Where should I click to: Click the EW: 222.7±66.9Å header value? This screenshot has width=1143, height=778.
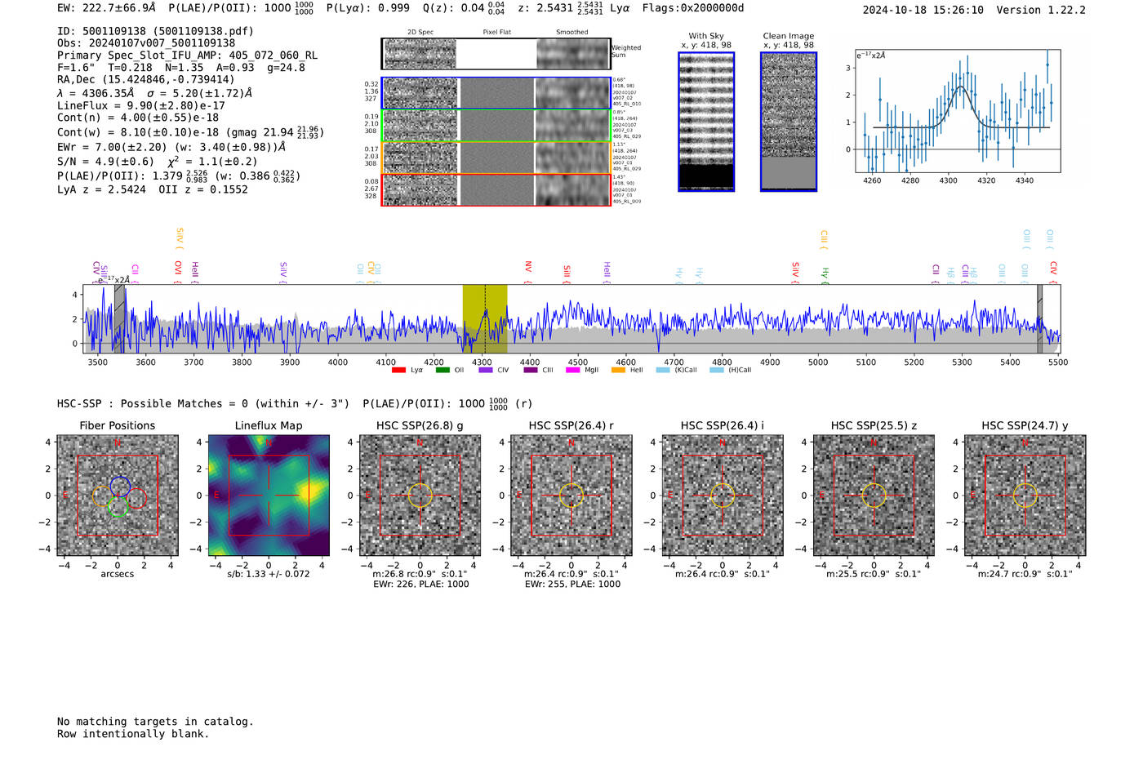point(106,8)
